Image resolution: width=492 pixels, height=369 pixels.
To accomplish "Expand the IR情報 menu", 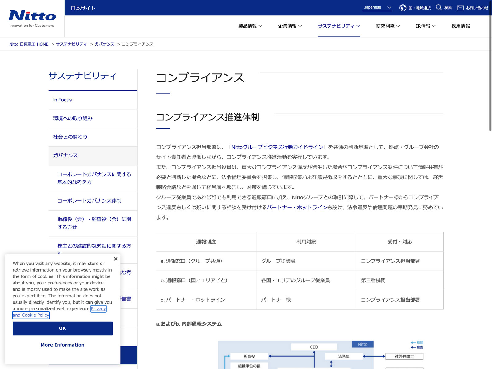I will click(425, 26).
